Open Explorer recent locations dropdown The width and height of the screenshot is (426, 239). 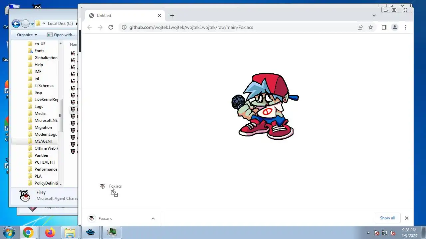(x=32, y=24)
